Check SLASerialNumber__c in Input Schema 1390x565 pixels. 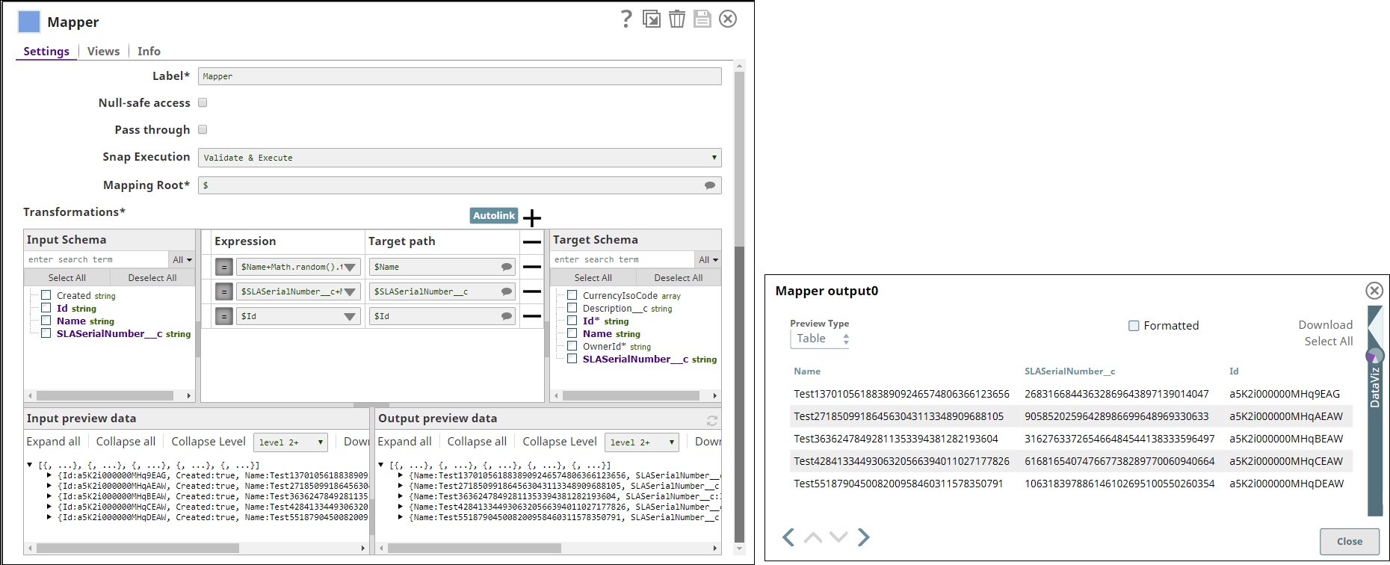tap(46, 333)
